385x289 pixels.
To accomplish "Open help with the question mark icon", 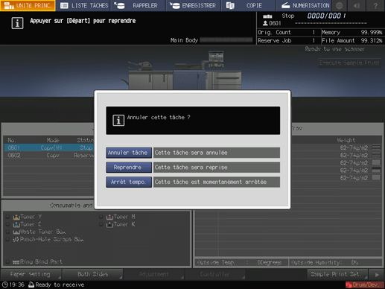I will pyautogui.click(x=375, y=5).
